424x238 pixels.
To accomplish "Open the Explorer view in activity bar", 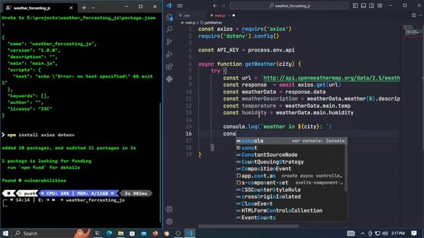I will pyautogui.click(x=170, y=17).
